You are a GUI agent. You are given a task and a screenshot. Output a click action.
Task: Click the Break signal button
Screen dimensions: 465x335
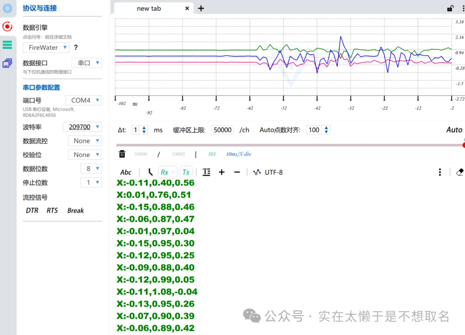point(75,211)
